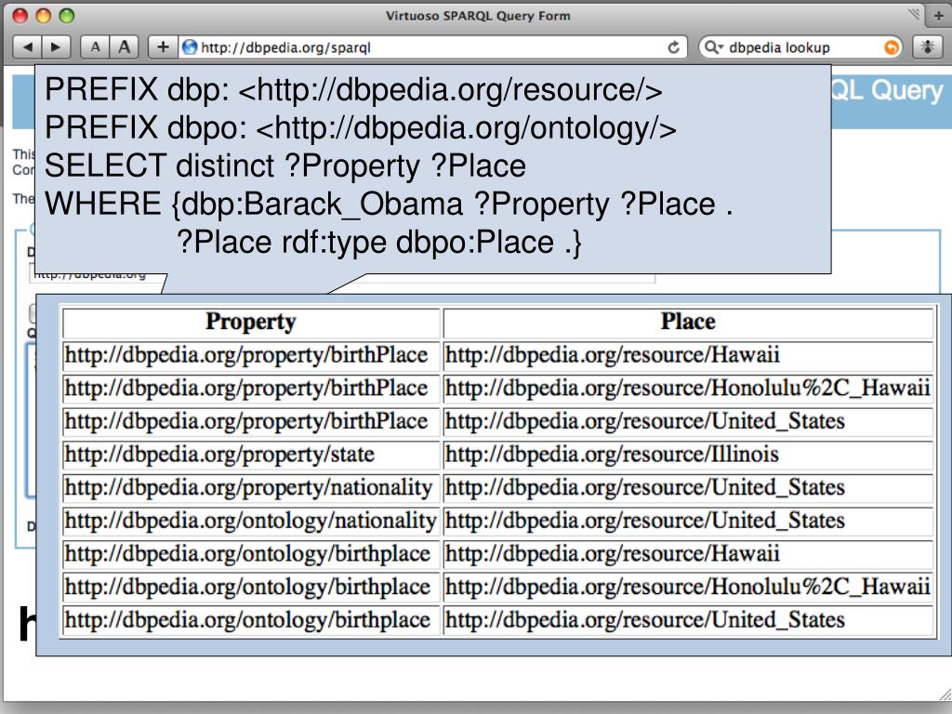
Task: Open the bug report icon in toolbar
Action: click(x=927, y=46)
